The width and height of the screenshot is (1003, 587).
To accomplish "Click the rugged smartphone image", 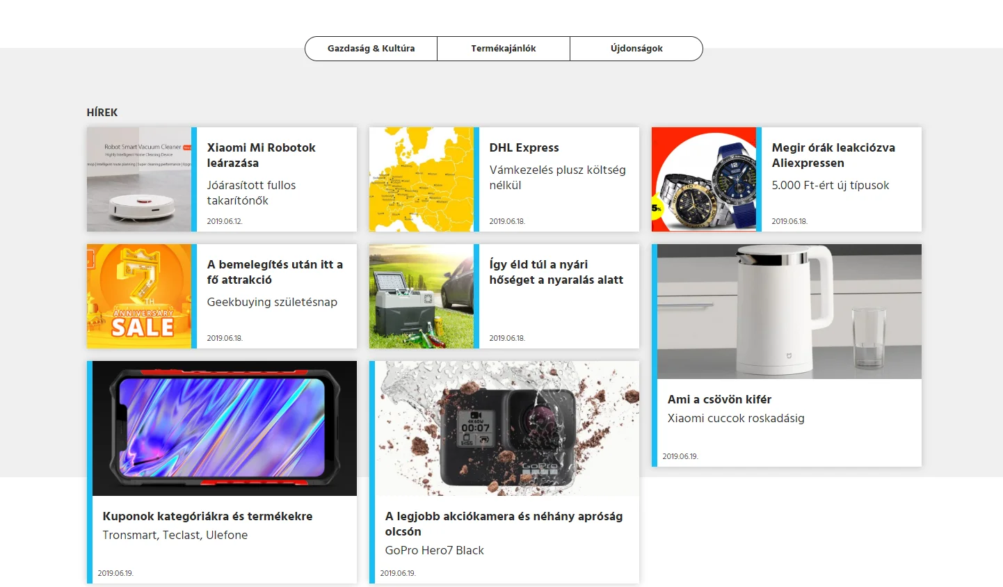I will (225, 428).
